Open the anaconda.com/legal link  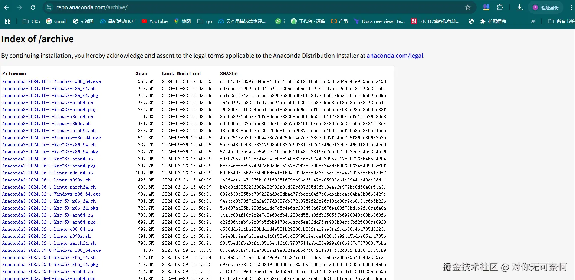click(395, 56)
